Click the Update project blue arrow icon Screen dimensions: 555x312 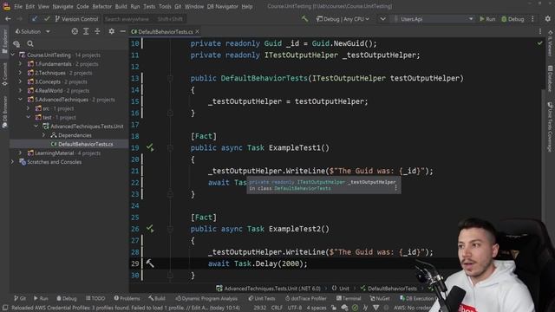pyautogui.click(x=35, y=19)
